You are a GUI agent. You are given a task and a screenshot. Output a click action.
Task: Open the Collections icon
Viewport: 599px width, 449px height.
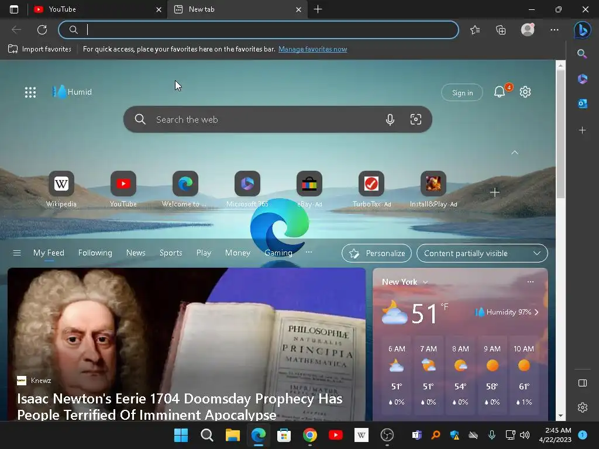pyautogui.click(x=501, y=30)
